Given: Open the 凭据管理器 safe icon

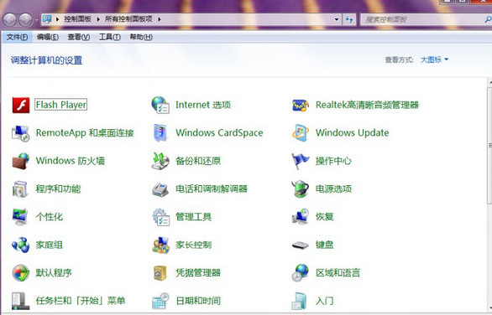Looking at the screenshot, I should coord(160,273).
